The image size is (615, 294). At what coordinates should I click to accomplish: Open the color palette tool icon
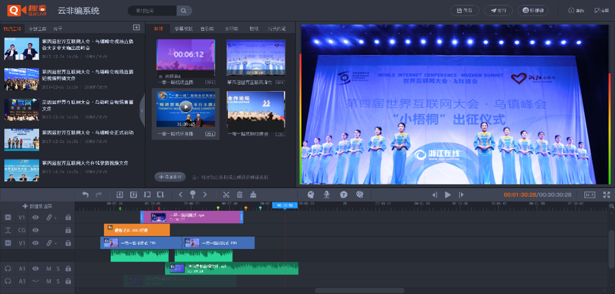point(360,194)
